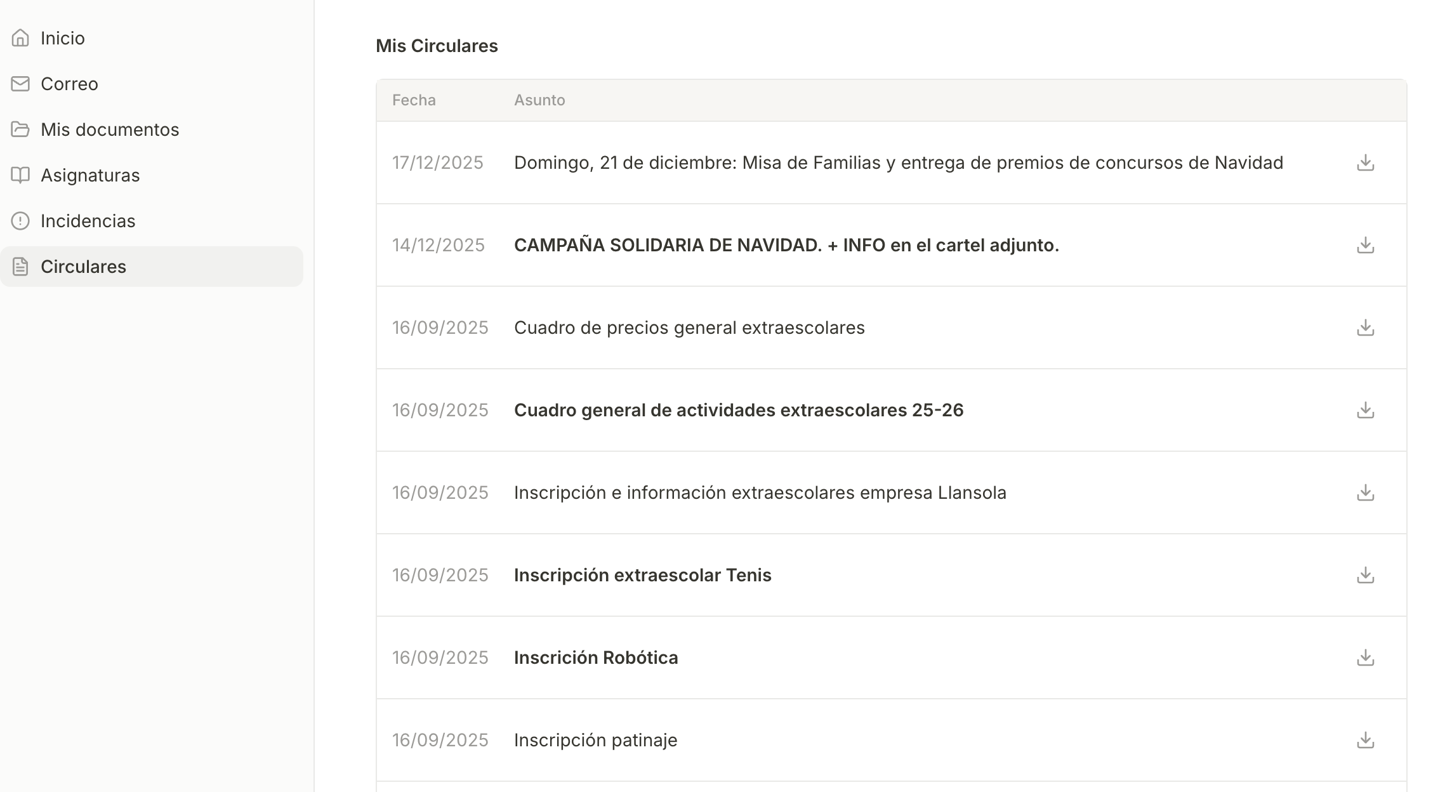This screenshot has width=1452, height=792.
Task: Select Circulares in the sidebar
Action: pos(83,267)
